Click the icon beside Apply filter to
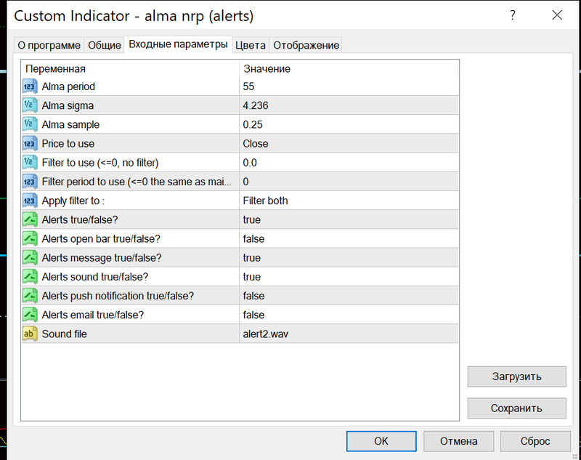The width and height of the screenshot is (581, 460). (x=30, y=201)
